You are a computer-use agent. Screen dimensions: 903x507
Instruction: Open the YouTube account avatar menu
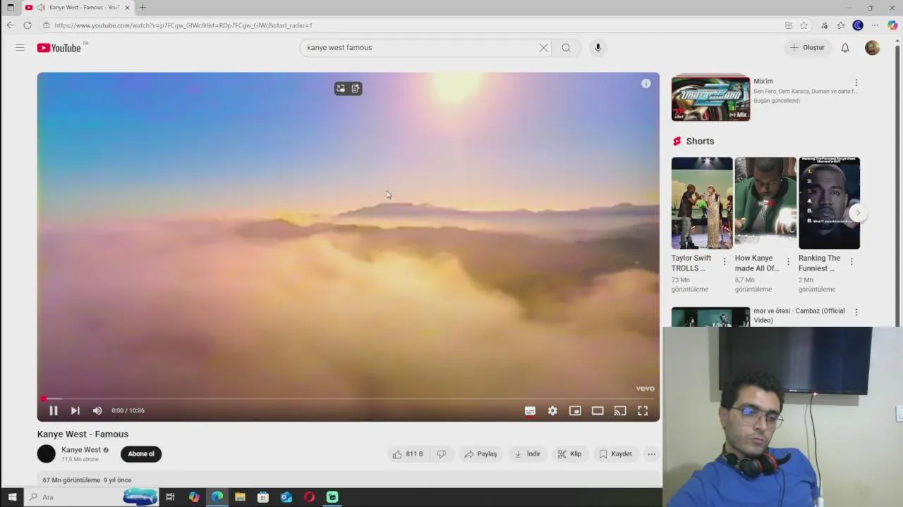pyautogui.click(x=873, y=48)
